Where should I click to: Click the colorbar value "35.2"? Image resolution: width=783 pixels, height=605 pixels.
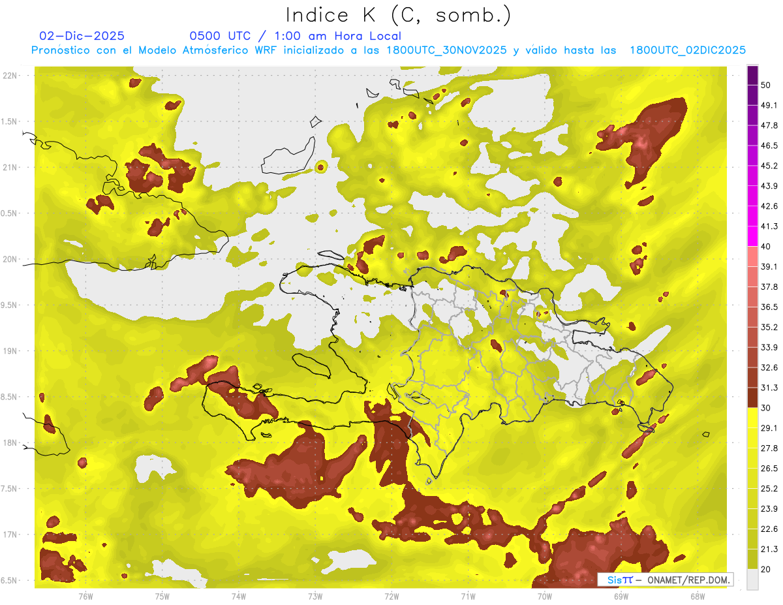(x=769, y=327)
